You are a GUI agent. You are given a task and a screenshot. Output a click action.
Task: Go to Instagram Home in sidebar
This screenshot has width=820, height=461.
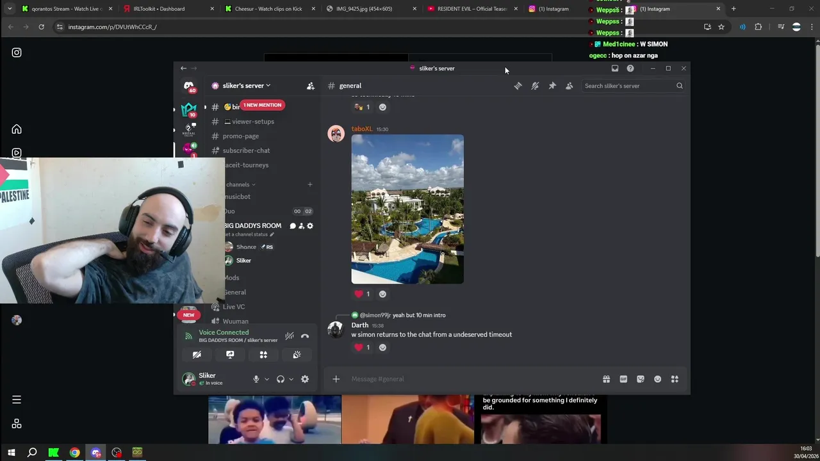click(x=17, y=129)
